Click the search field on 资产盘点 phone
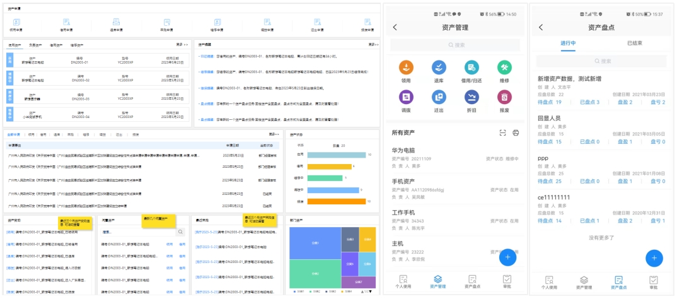This screenshot has width=677, height=299. [603, 61]
